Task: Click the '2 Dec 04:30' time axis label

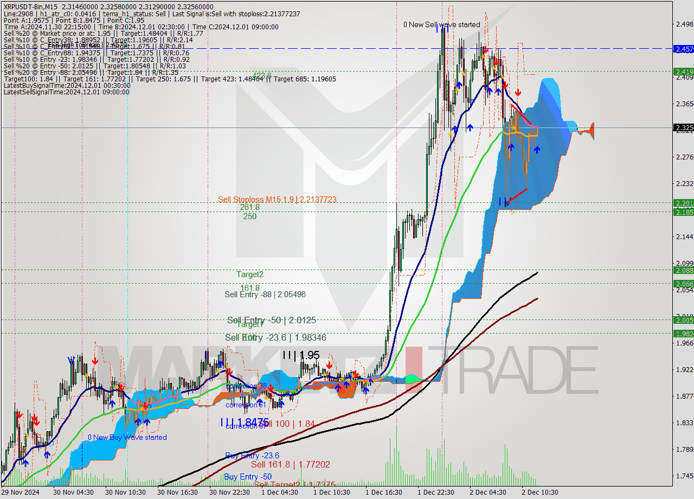Action: coord(488,492)
